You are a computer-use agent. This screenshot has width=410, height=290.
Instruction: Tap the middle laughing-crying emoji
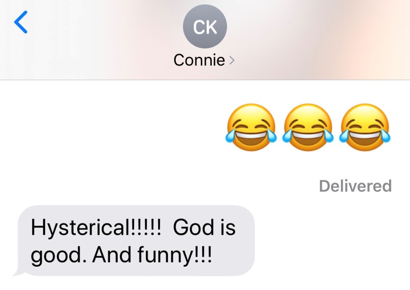point(308,127)
